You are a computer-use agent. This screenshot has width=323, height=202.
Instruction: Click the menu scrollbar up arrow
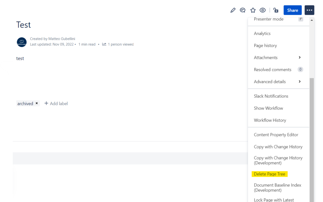tap(312, 20)
